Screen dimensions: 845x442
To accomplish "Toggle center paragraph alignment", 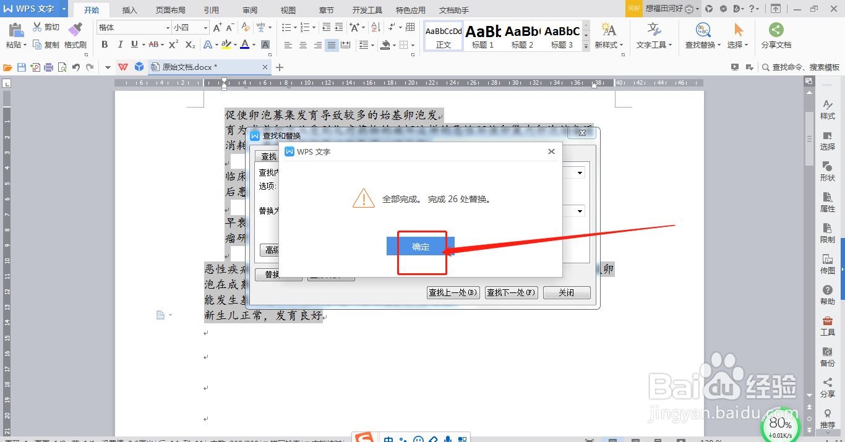I will pos(302,45).
